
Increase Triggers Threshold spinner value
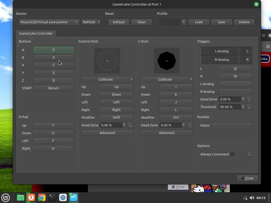[x=243, y=106]
